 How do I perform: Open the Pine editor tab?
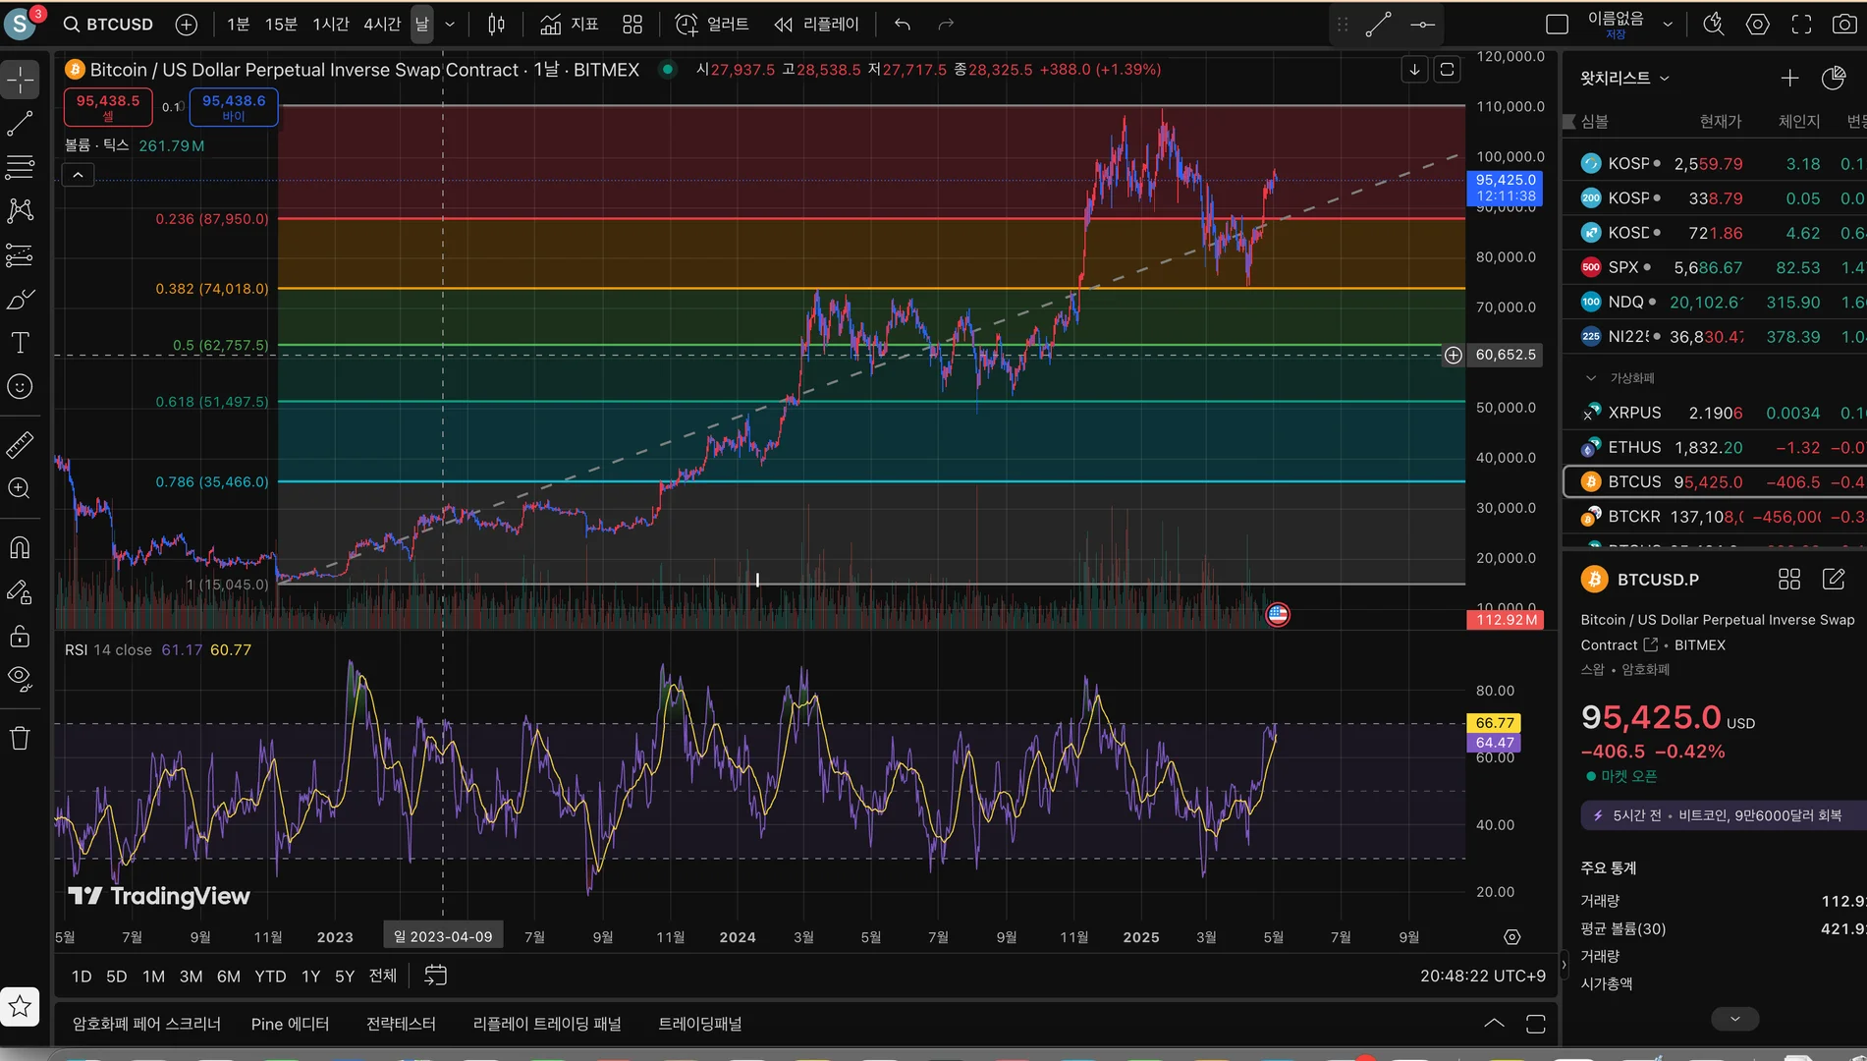click(290, 1024)
